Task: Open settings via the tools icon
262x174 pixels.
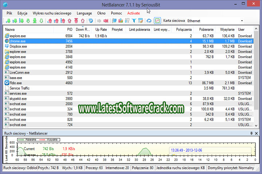Action: (x=127, y=21)
